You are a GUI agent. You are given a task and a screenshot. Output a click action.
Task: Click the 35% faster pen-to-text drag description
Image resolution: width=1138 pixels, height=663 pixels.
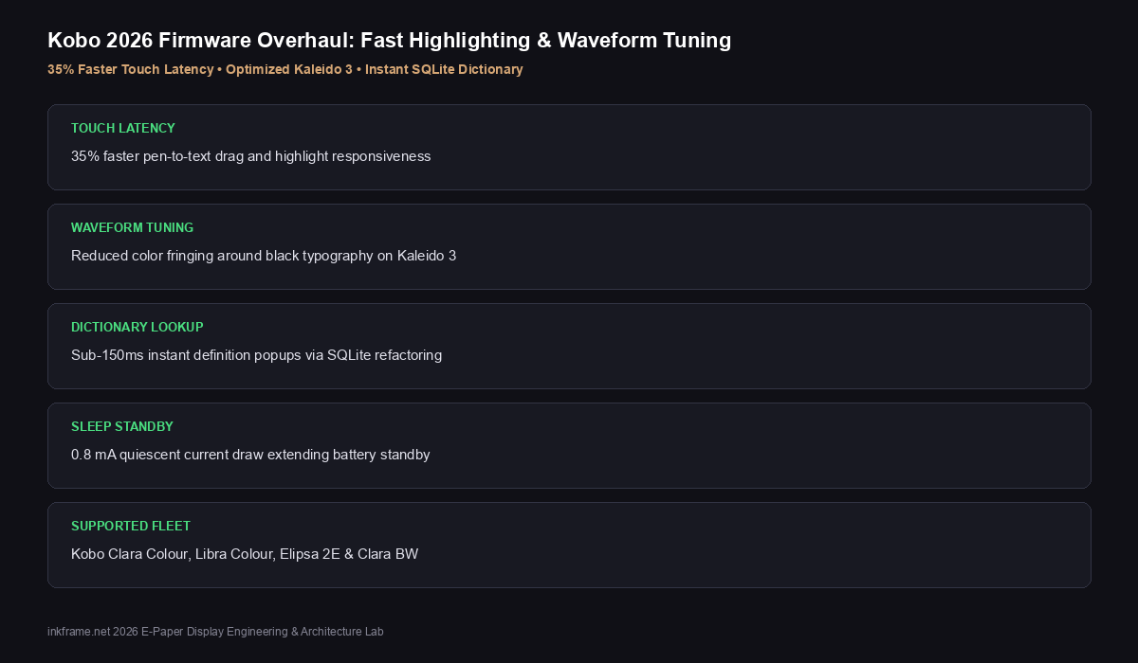pyautogui.click(x=251, y=156)
